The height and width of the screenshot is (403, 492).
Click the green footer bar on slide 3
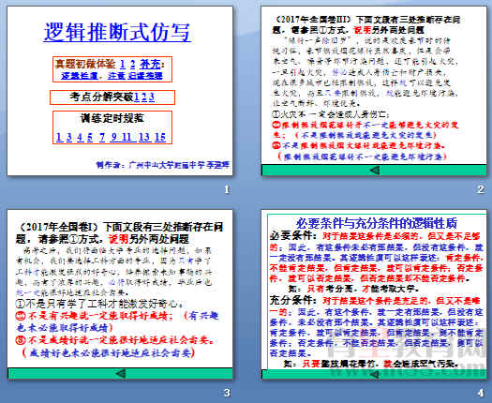pyautogui.click(x=120, y=374)
